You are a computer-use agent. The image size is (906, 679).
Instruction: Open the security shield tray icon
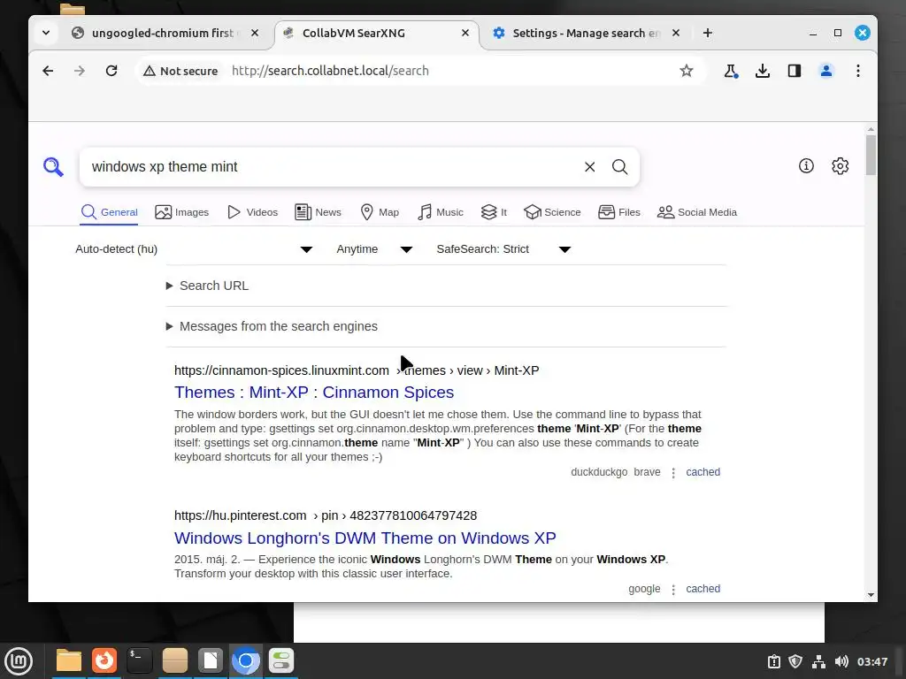coord(795,661)
